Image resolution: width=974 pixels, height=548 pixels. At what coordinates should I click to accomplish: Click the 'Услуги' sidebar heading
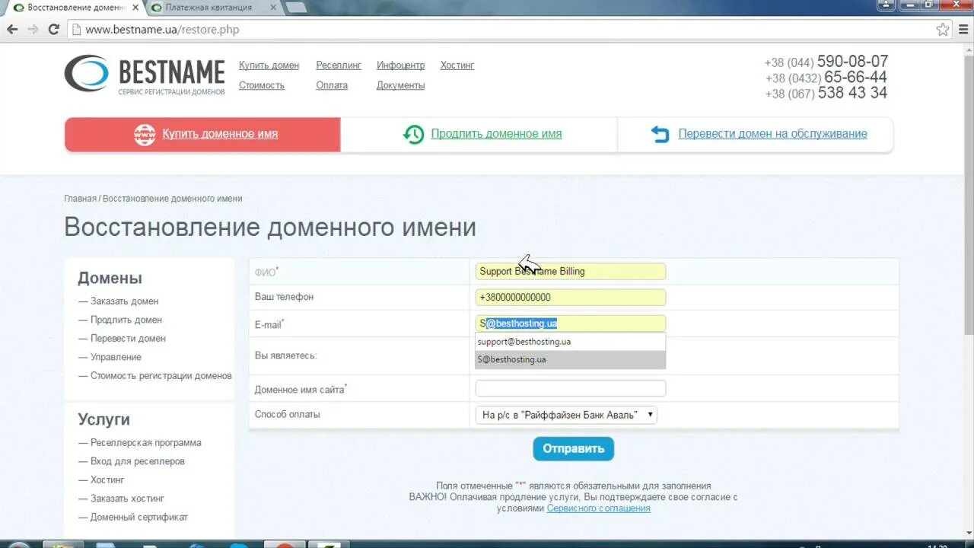click(x=103, y=419)
